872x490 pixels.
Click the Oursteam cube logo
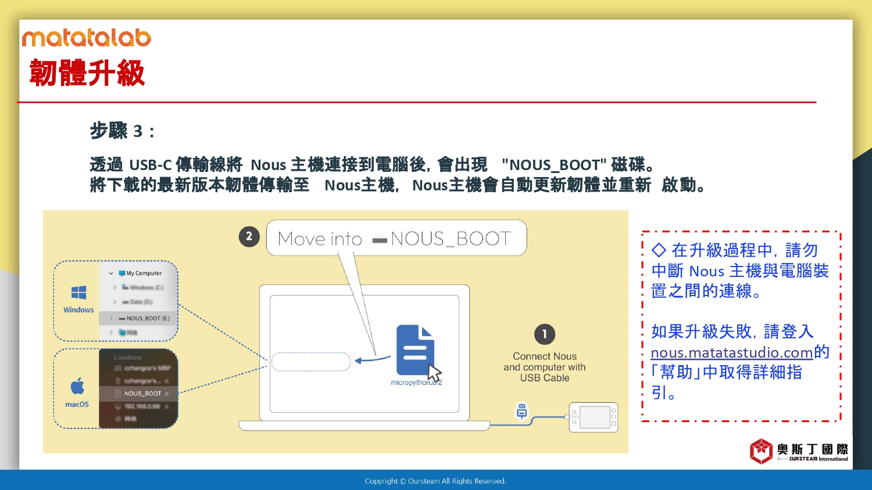(761, 451)
